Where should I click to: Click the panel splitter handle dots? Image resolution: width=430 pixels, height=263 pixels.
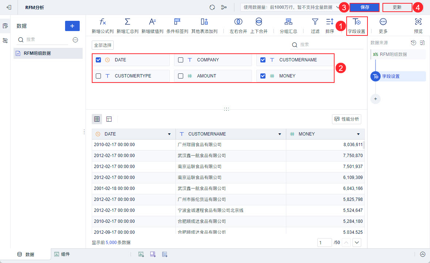pyautogui.click(x=227, y=109)
